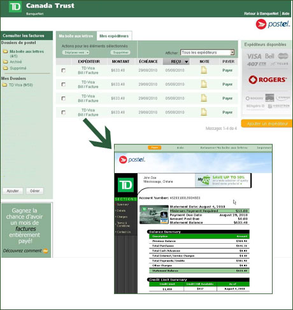The width and height of the screenshot is (293, 310).
Task: Open the Archivé folder link
Action: click(16, 62)
